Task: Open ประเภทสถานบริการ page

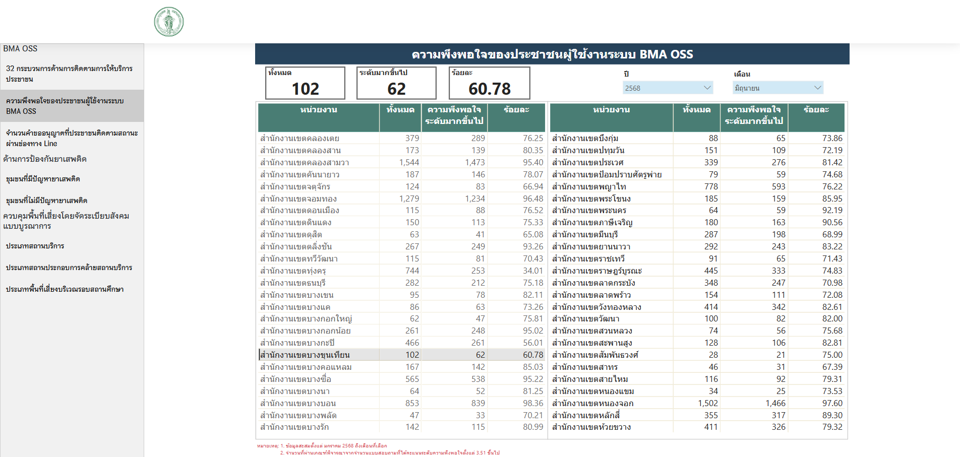Action: coord(35,246)
